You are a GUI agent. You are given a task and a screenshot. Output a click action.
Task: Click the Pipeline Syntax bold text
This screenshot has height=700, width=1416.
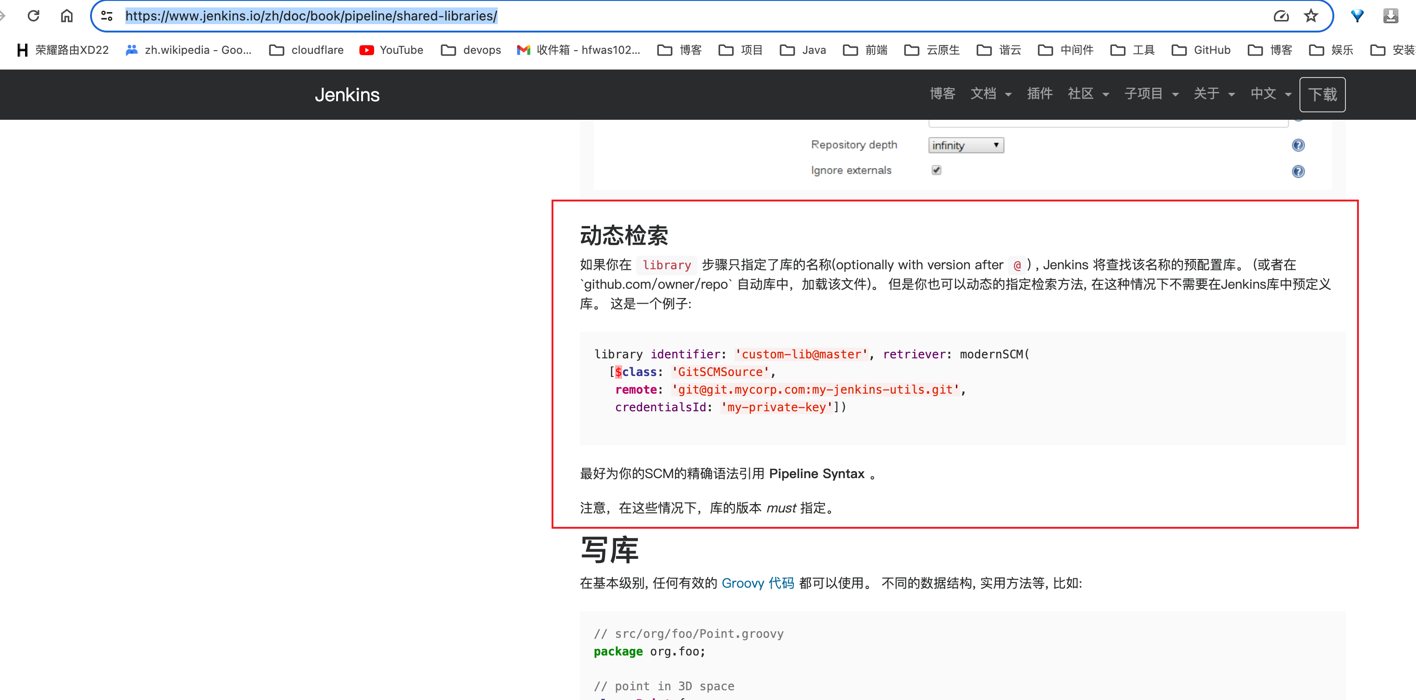click(x=816, y=473)
